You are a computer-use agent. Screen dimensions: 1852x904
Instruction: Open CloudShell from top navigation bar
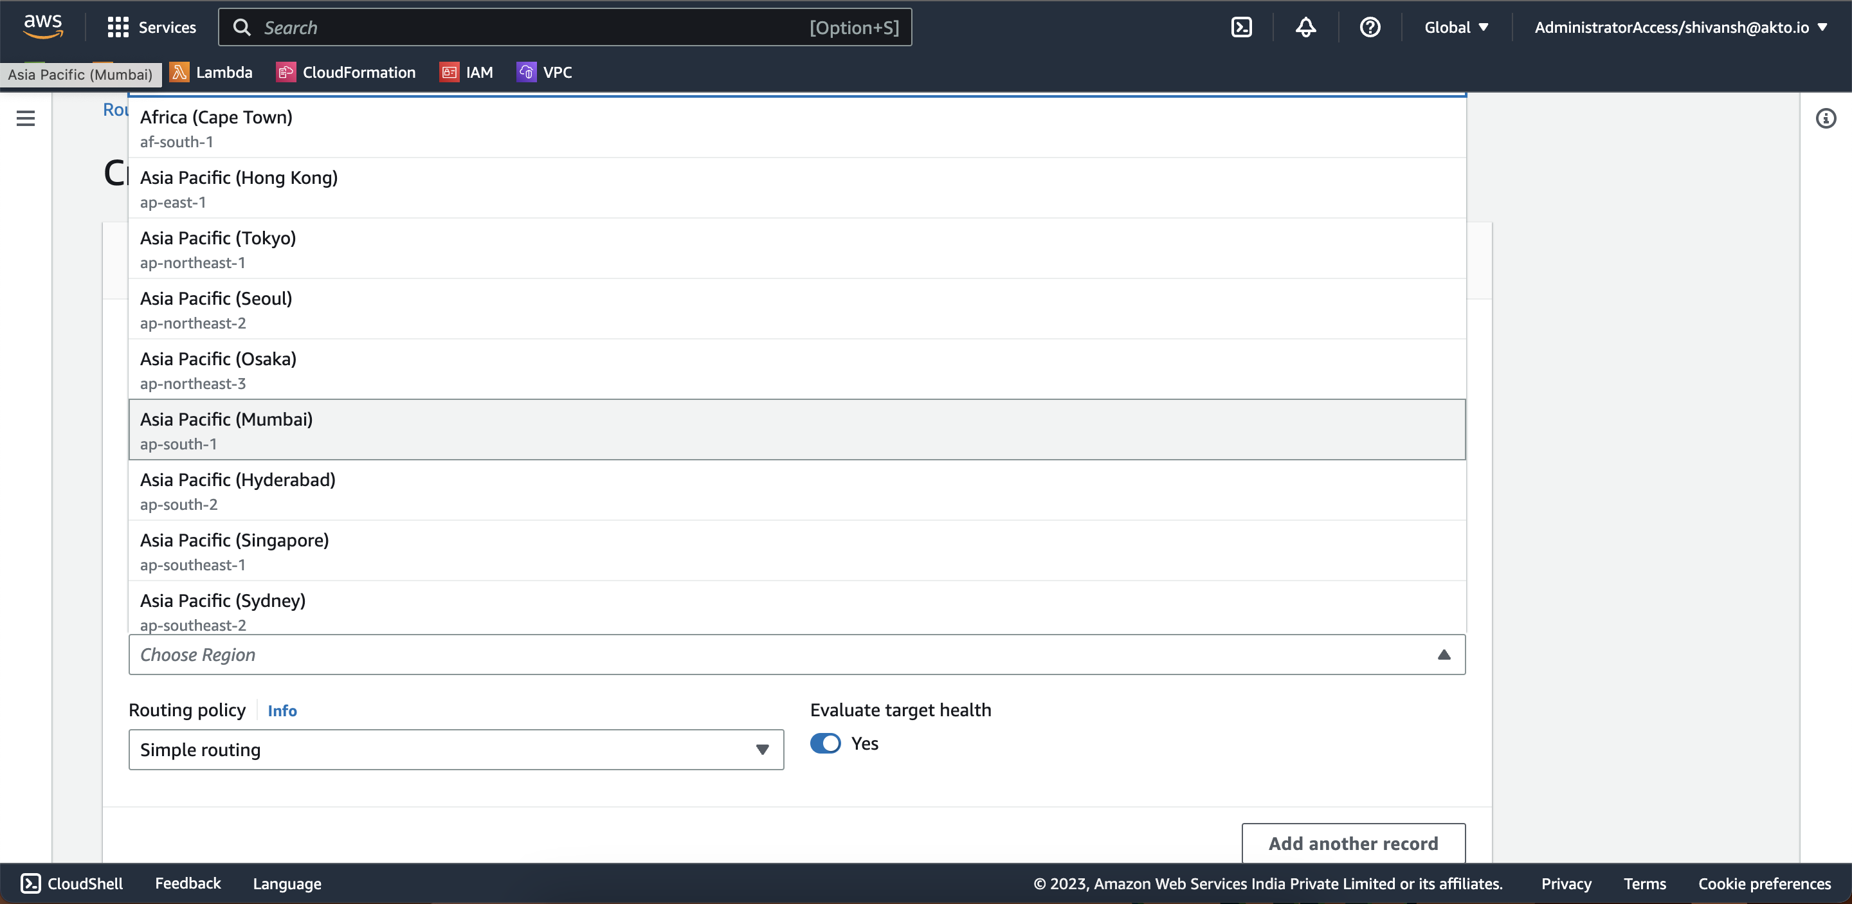(x=1241, y=27)
